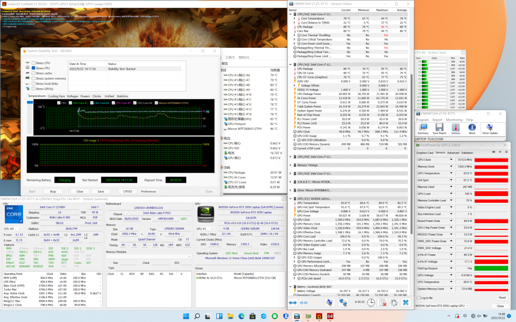This screenshot has width=516, height=322.
Task: Open the Windows Start menu
Action: pos(186,316)
